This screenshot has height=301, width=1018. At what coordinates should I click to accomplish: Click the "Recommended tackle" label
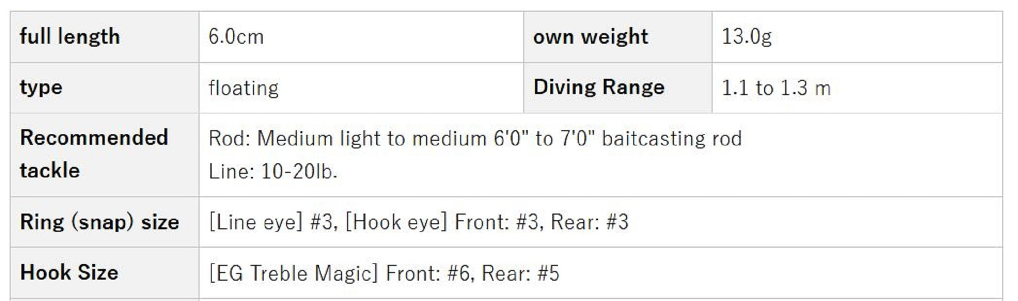pos(94,154)
